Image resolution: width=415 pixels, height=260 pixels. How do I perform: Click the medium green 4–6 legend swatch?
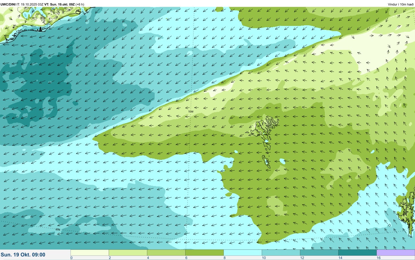point(166,253)
